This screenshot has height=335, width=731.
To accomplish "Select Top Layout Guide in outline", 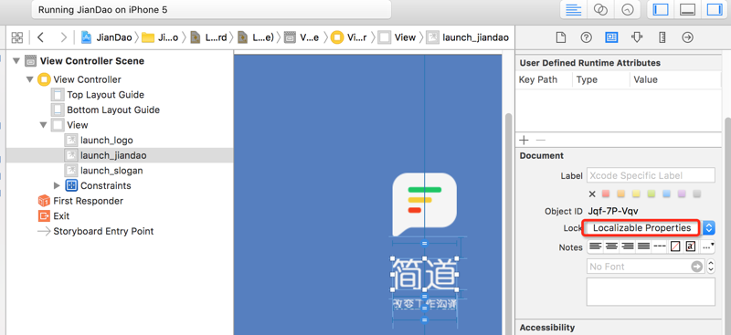I will click(x=105, y=95).
